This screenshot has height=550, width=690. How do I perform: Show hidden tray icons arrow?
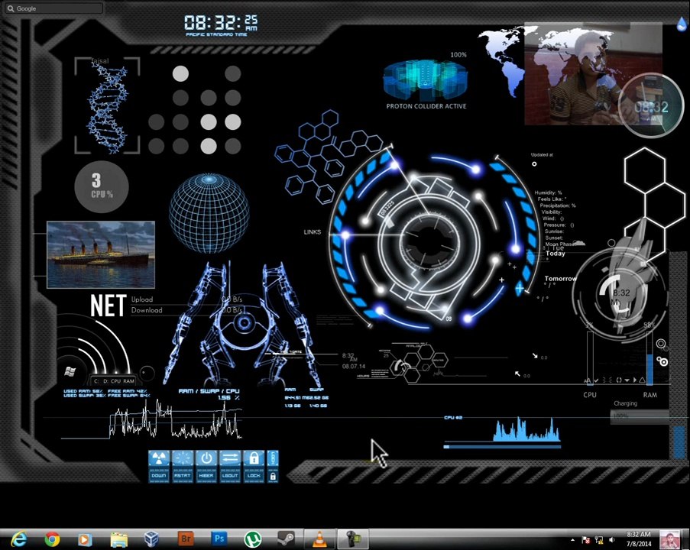pos(572,540)
